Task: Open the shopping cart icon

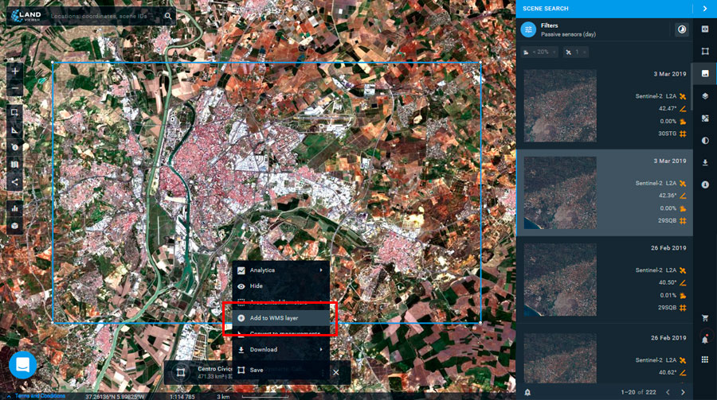Action: click(x=705, y=318)
